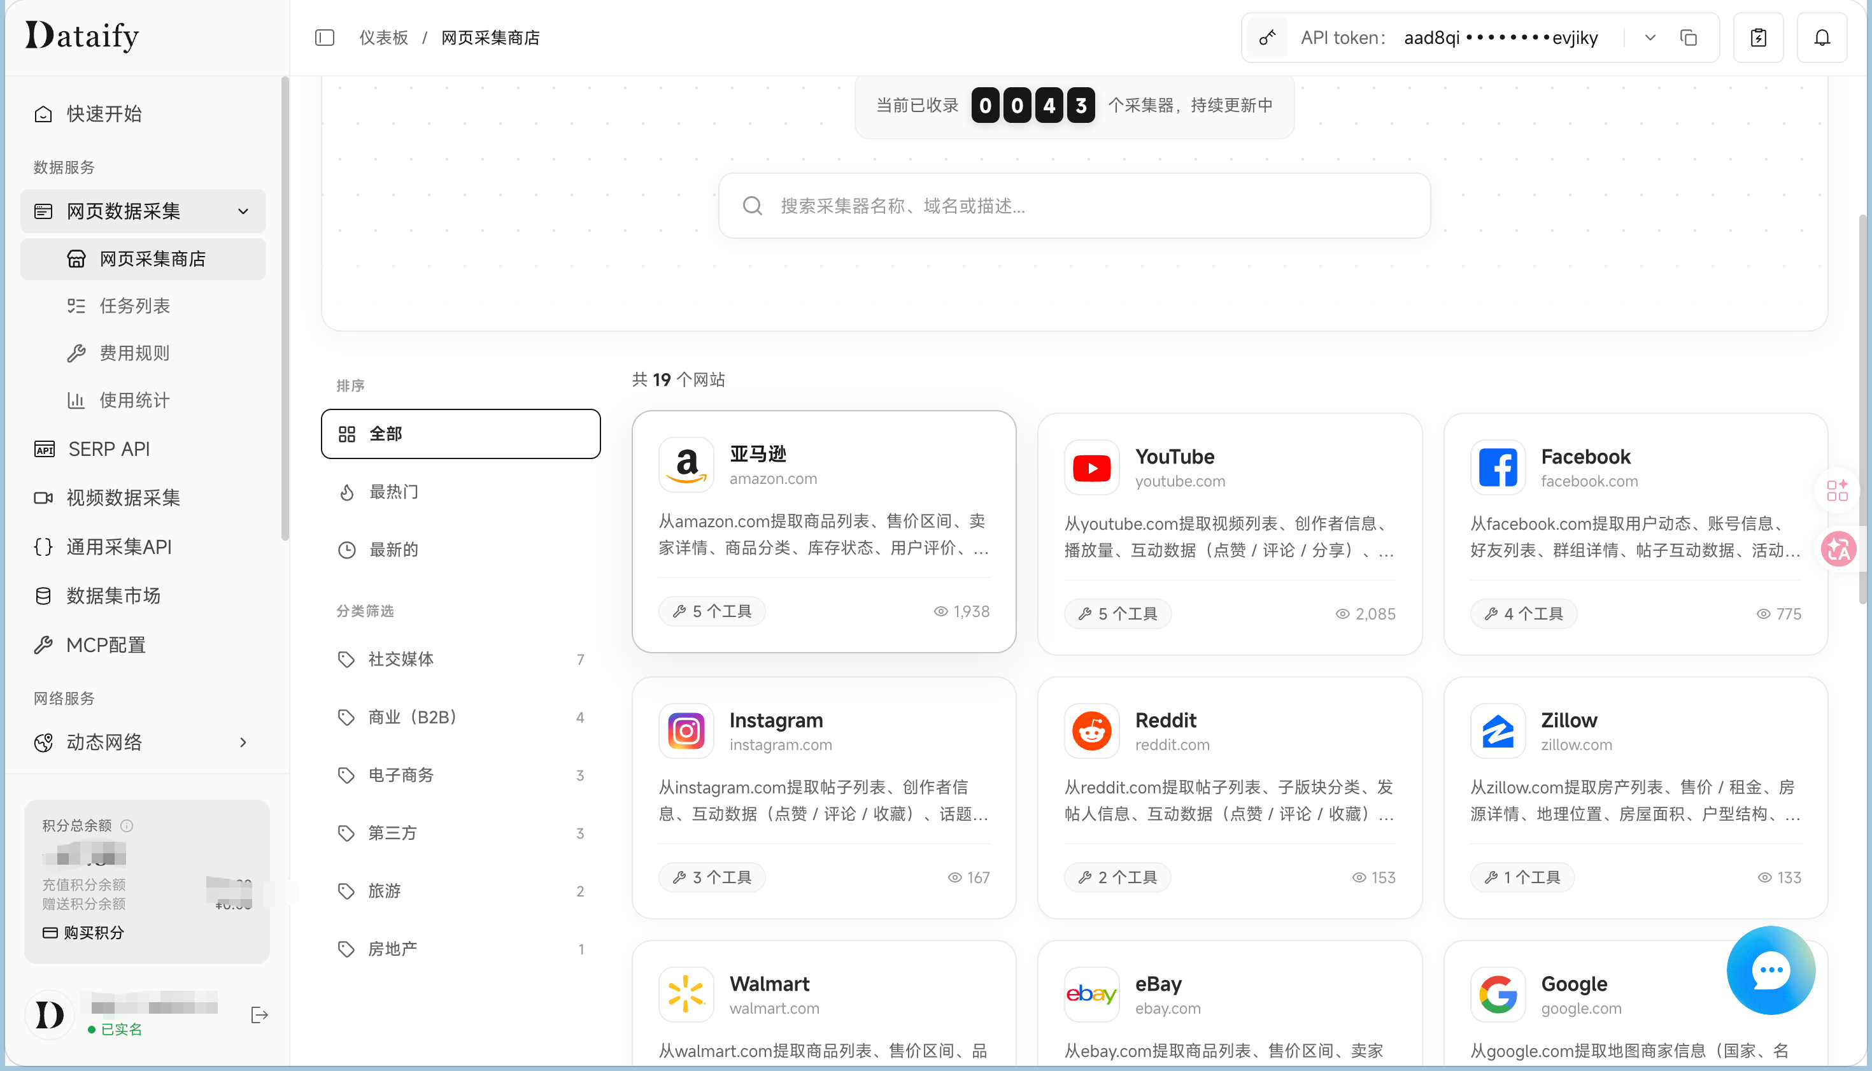The height and width of the screenshot is (1071, 1872).
Task: Filter by 商业（B2B） category
Action: (460, 717)
